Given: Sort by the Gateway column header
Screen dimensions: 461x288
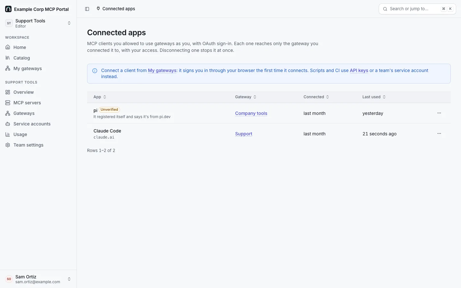Looking at the screenshot, I should click(x=246, y=97).
